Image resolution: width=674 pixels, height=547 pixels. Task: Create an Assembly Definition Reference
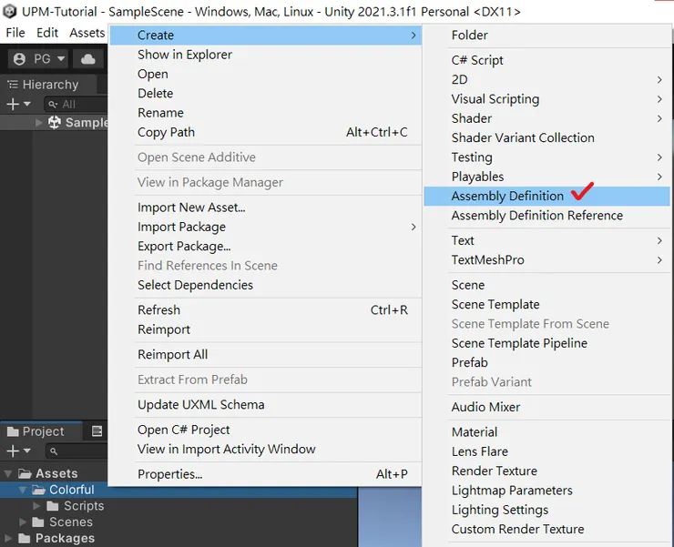[546, 216]
